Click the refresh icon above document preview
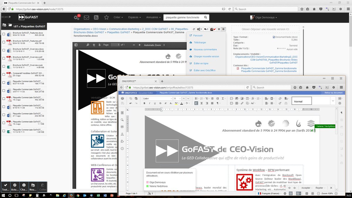The height and width of the screenshot is (198, 352). 194,29
